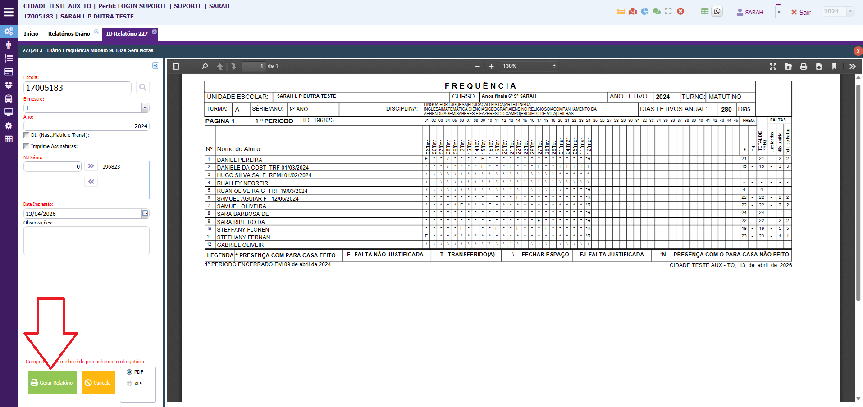Select the XLS output format

[129, 384]
